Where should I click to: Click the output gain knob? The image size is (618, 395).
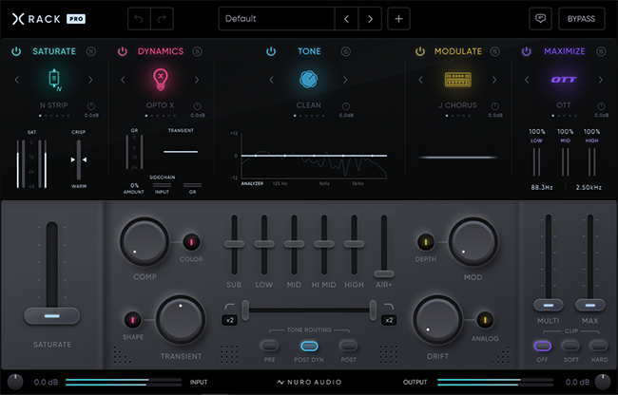(602, 382)
